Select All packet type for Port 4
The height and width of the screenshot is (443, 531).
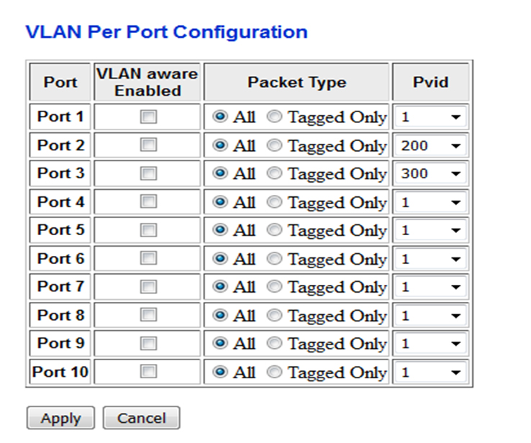[220, 203]
